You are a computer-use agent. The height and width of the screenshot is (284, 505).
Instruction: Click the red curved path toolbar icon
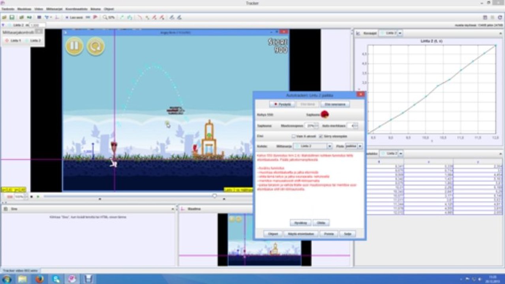point(139,17)
